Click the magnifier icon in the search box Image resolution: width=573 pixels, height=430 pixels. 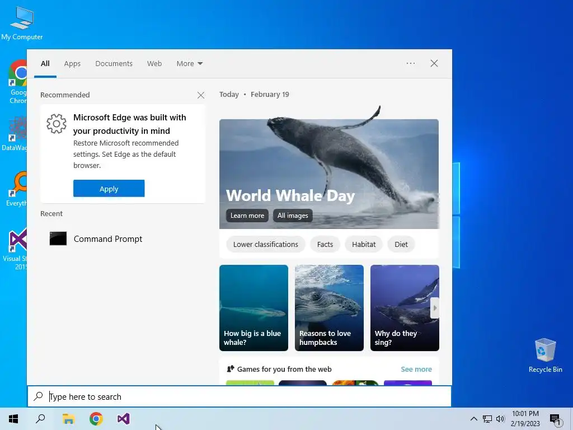[39, 396]
